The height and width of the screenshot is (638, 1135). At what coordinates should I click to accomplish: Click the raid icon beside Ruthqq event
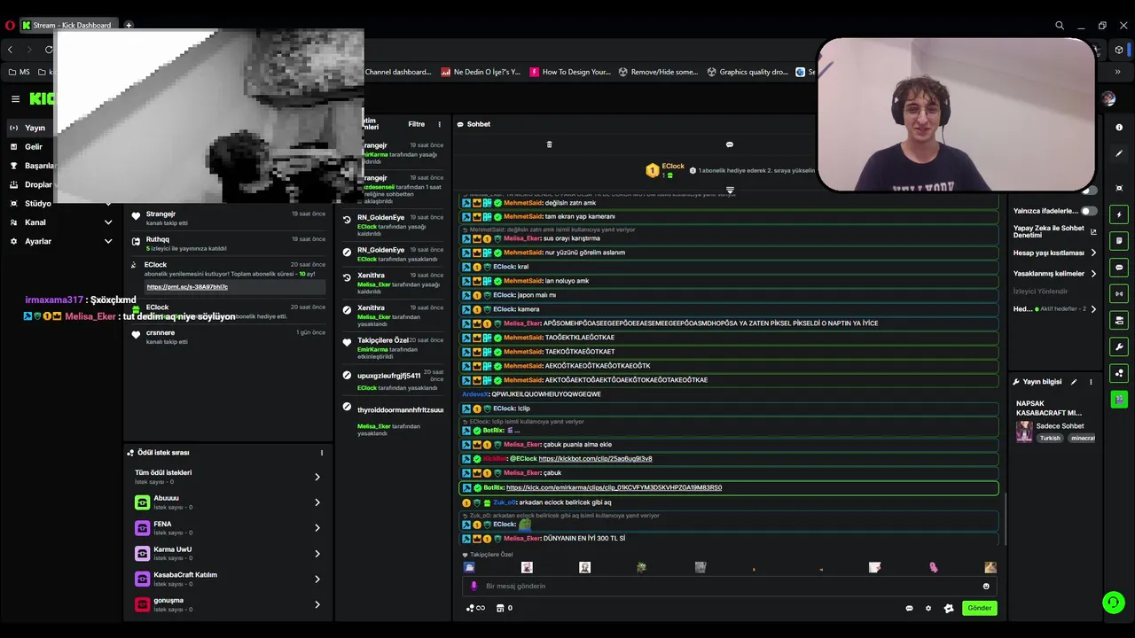click(136, 240)
